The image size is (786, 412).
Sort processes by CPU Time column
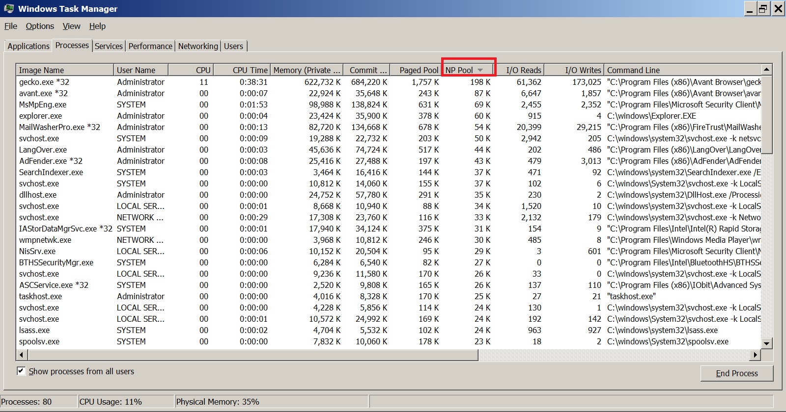241,70
